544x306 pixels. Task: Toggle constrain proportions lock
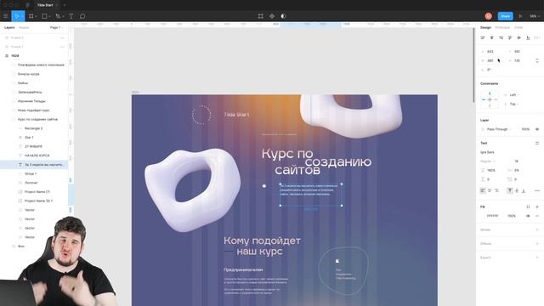coord(537,60)
